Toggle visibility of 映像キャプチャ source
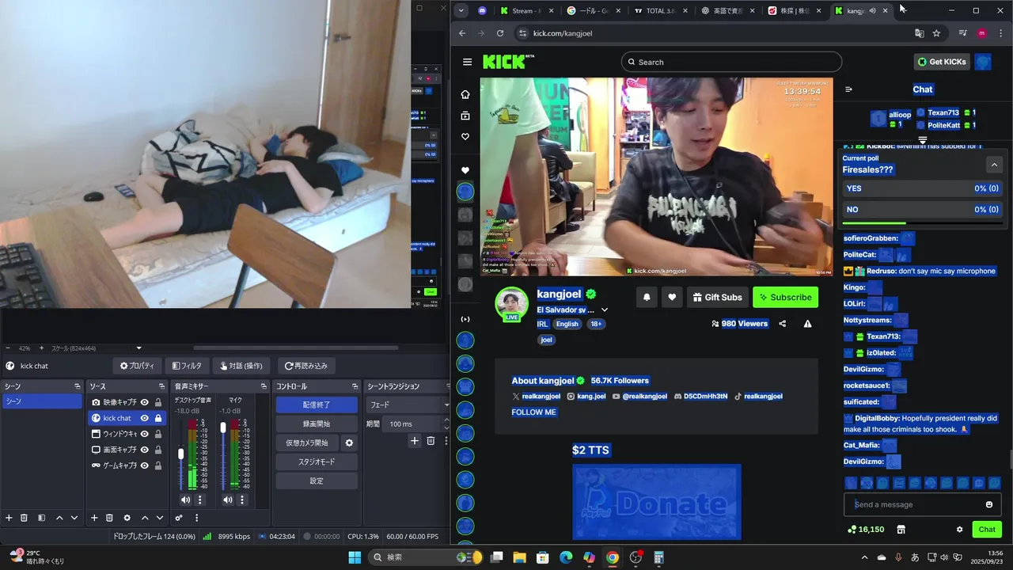This screenshot has height=570, width=1013. pyautogui.click(x=145, y=402)
